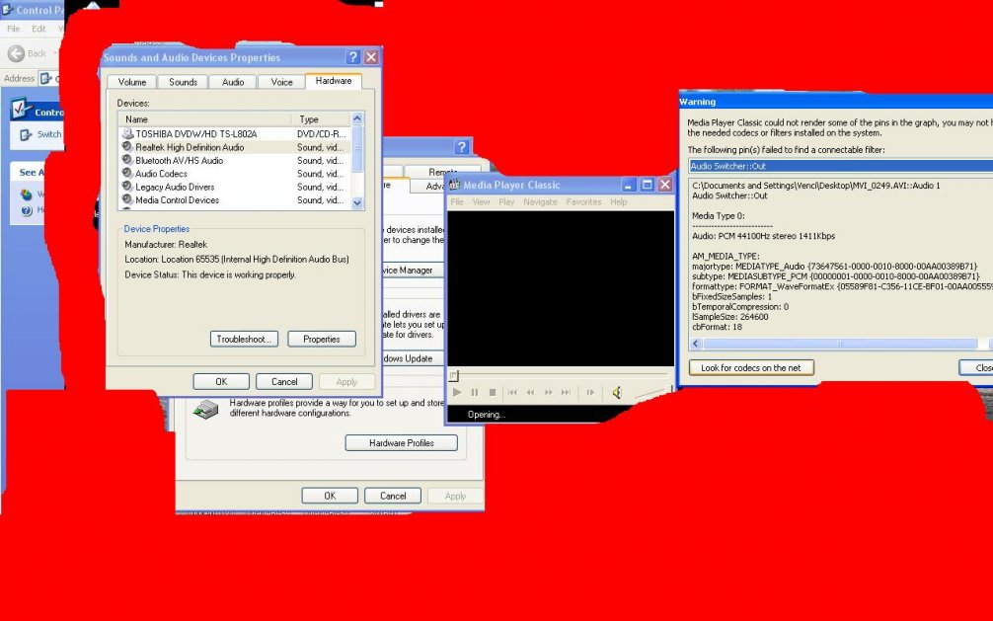Screen dimensions: 993x621
Task: Click the skip-to-previous track icon
Action: click(x=512, y=392)
